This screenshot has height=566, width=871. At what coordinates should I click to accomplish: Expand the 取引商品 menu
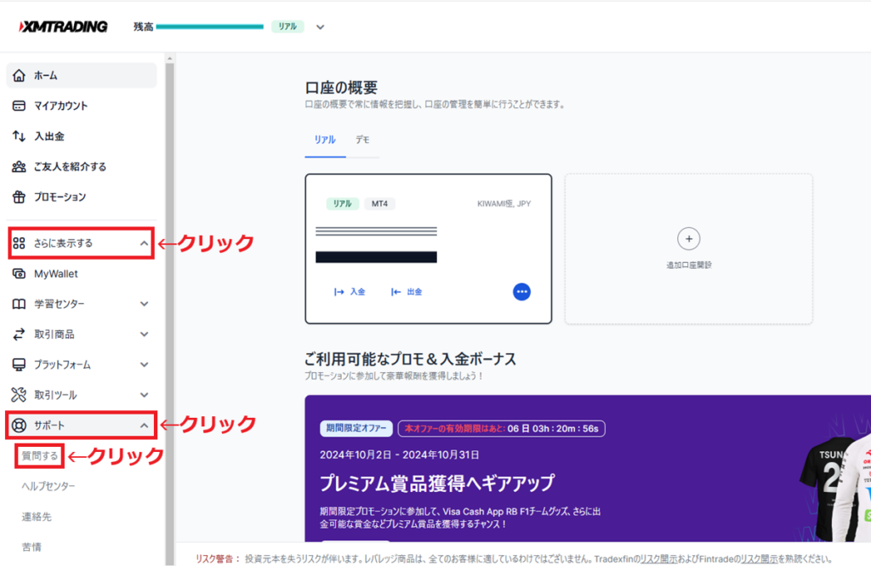81,334
